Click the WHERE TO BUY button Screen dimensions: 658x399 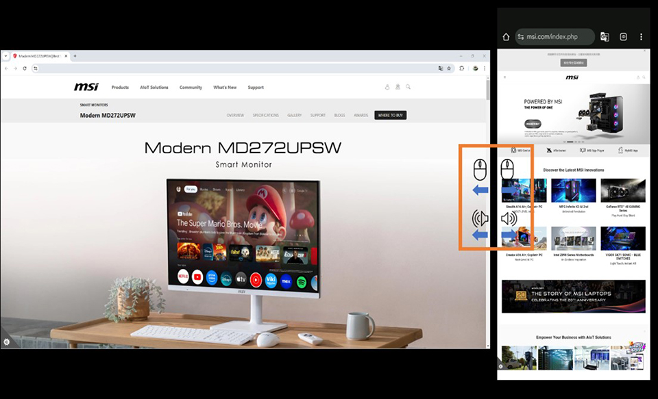390,115
